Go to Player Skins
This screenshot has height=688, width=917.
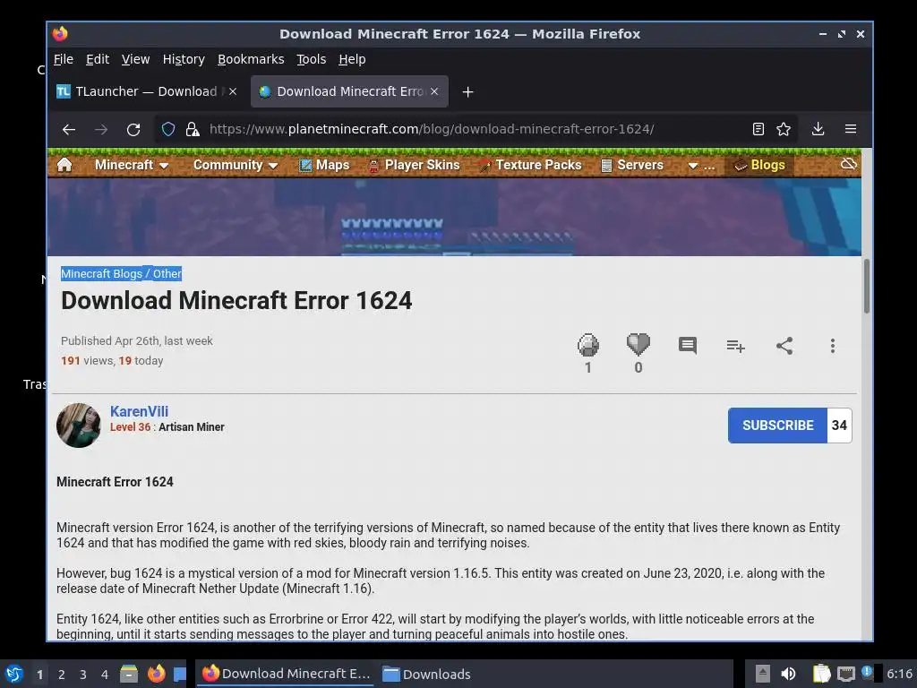[414, 165]
